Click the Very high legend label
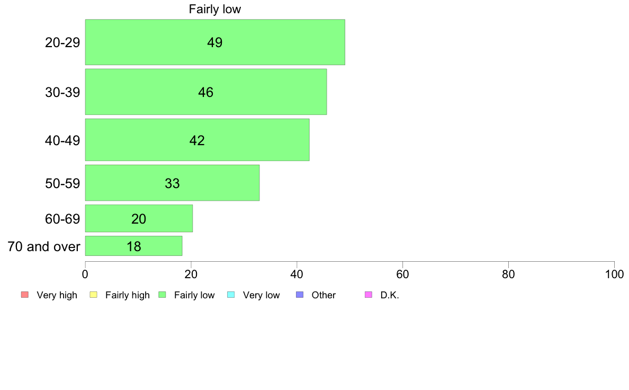The width and height of the screenshot is (629, 390). 57,295
